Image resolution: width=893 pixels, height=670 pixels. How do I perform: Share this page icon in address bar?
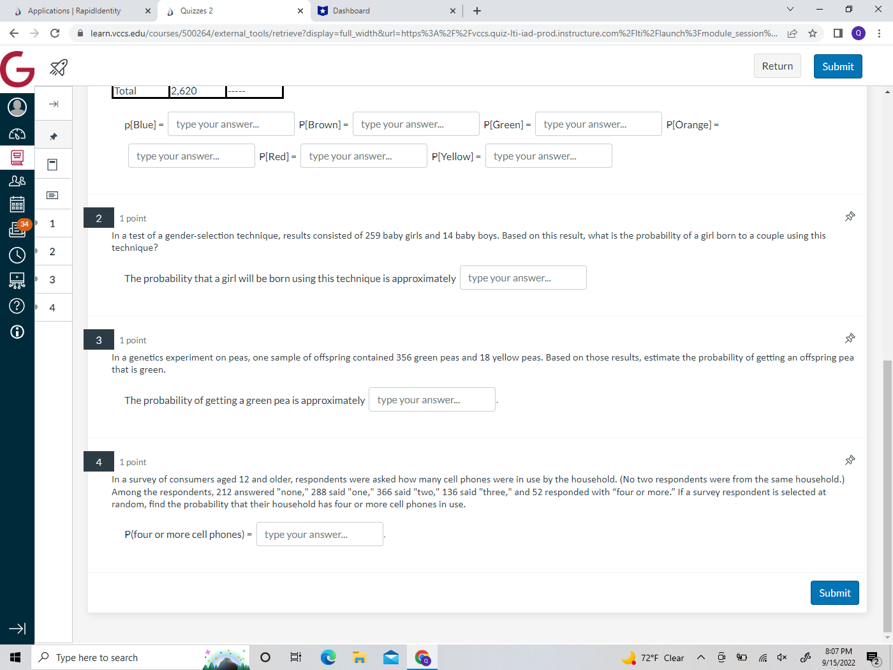tap(792, 33)
